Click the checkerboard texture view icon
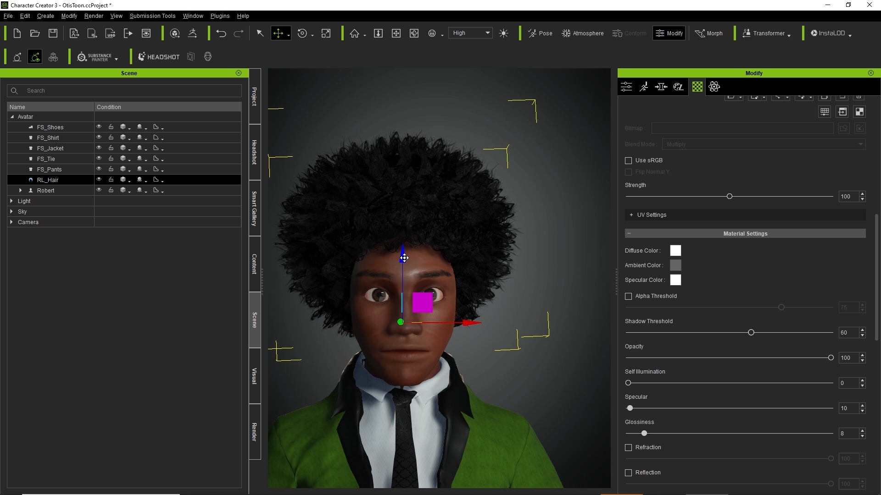Viewport: 881px width, 495px height. pos(859,112)
